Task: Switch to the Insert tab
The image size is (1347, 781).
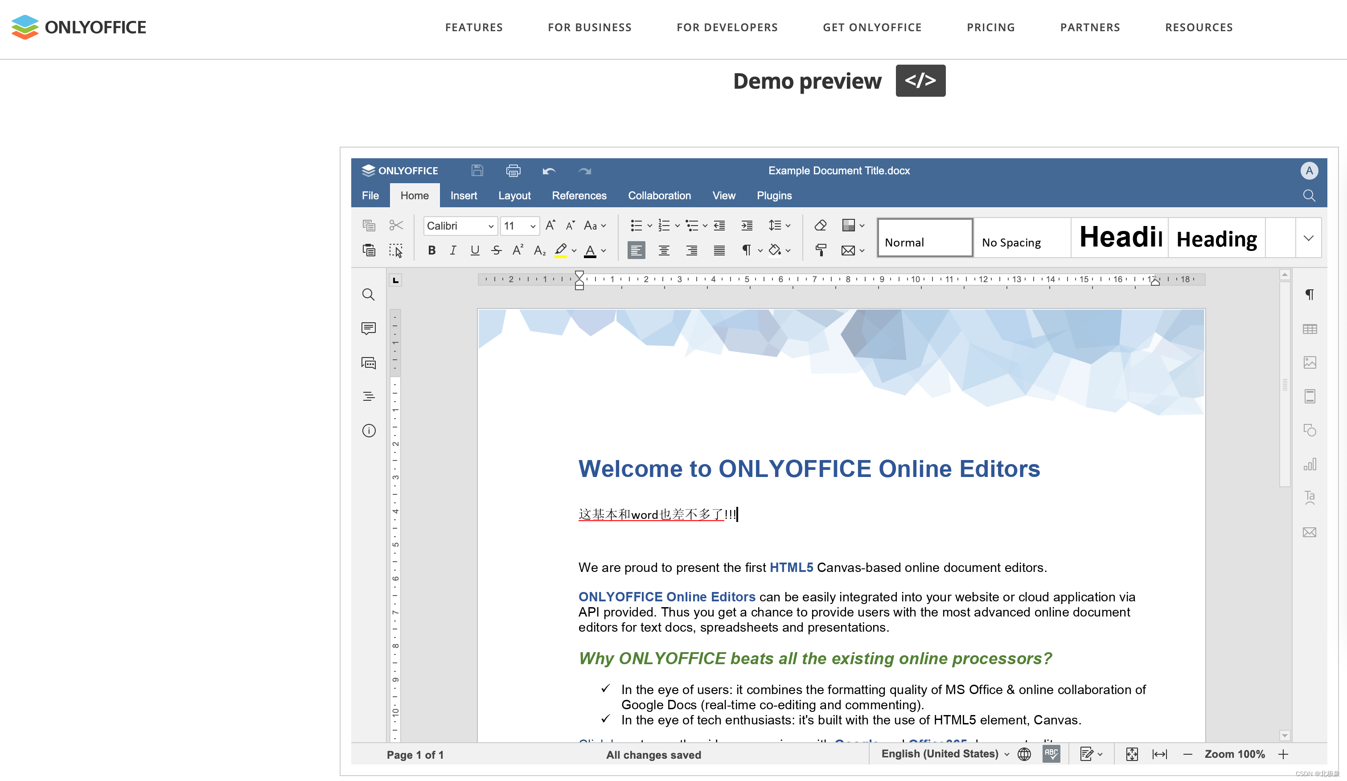Action: 463,196
